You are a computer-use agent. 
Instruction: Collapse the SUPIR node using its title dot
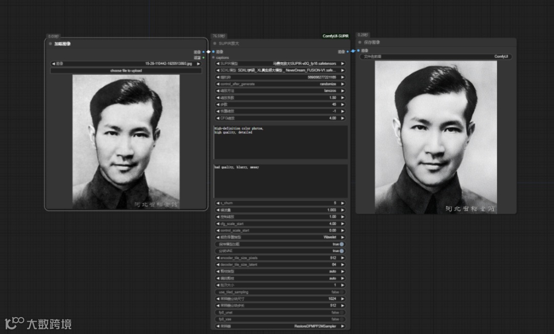click(214, 44)
